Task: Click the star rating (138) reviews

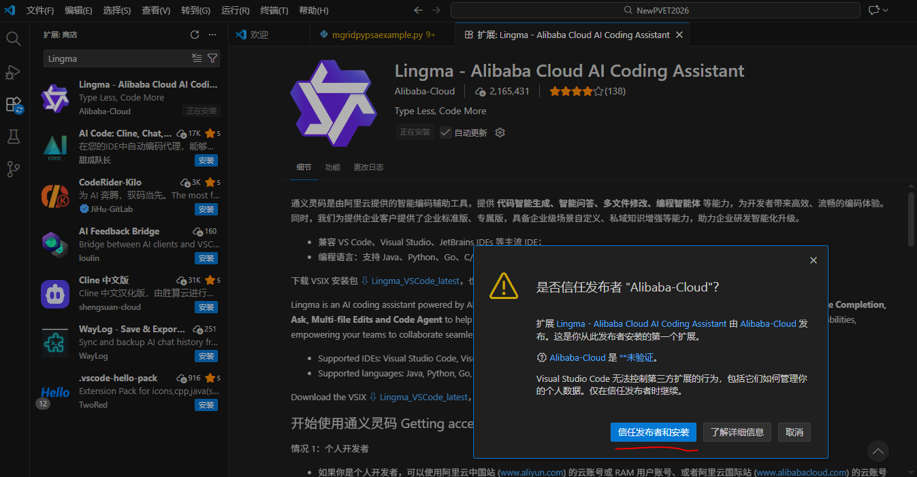Action: click(588, 91)
